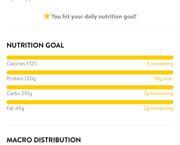180x145 pixels.
Task: Select the NUTRITION GOAL heading
Action: point(35,45)
